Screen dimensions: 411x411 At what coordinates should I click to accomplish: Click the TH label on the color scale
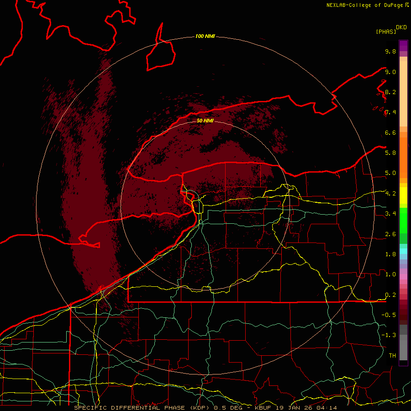392,356
